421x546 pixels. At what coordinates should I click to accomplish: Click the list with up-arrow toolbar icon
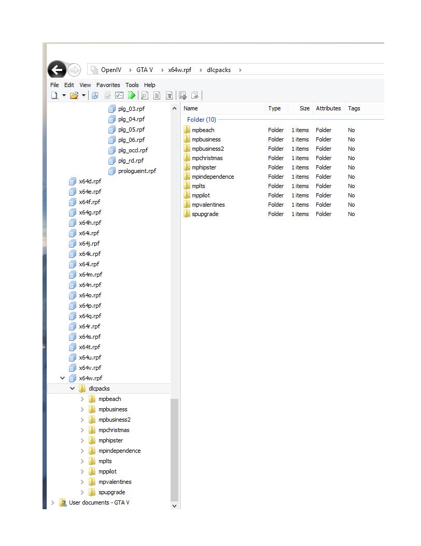(183, 95)
